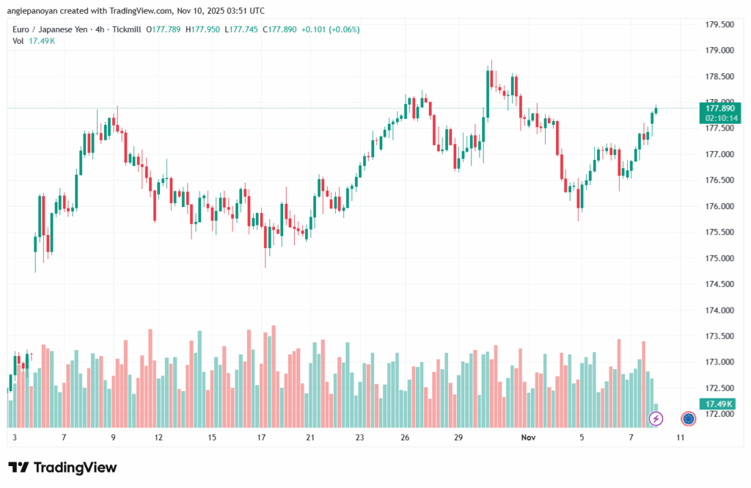The width and height of the screenshot is (751, 488).
Task: Open the EU flag economic event marker
Action: (x=688, y=418)
